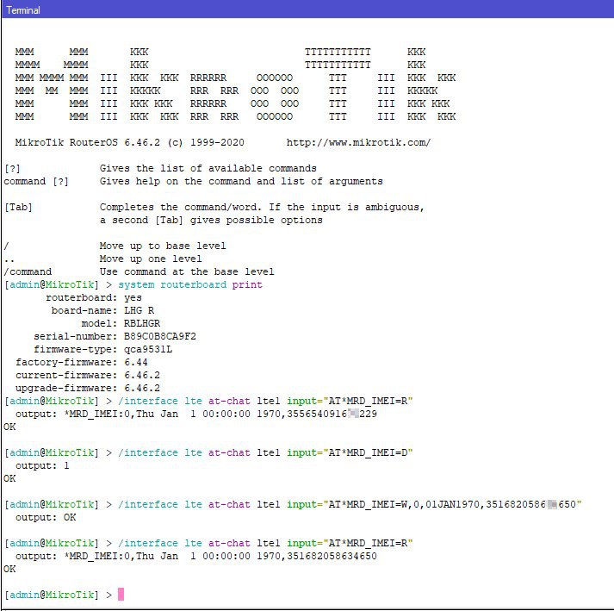Click the http://www.mikrotik.com/ URL
614x611 pixels.
359,142
